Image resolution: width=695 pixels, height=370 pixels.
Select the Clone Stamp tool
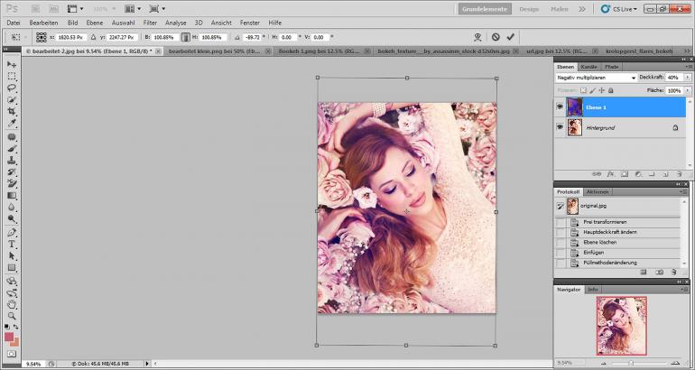[x=12, y=161]
